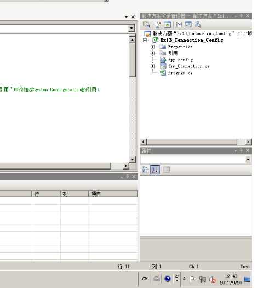Screen dimensions: 257x288
Task: Sort error list by 行 column header
Action: tap(46, 194)
